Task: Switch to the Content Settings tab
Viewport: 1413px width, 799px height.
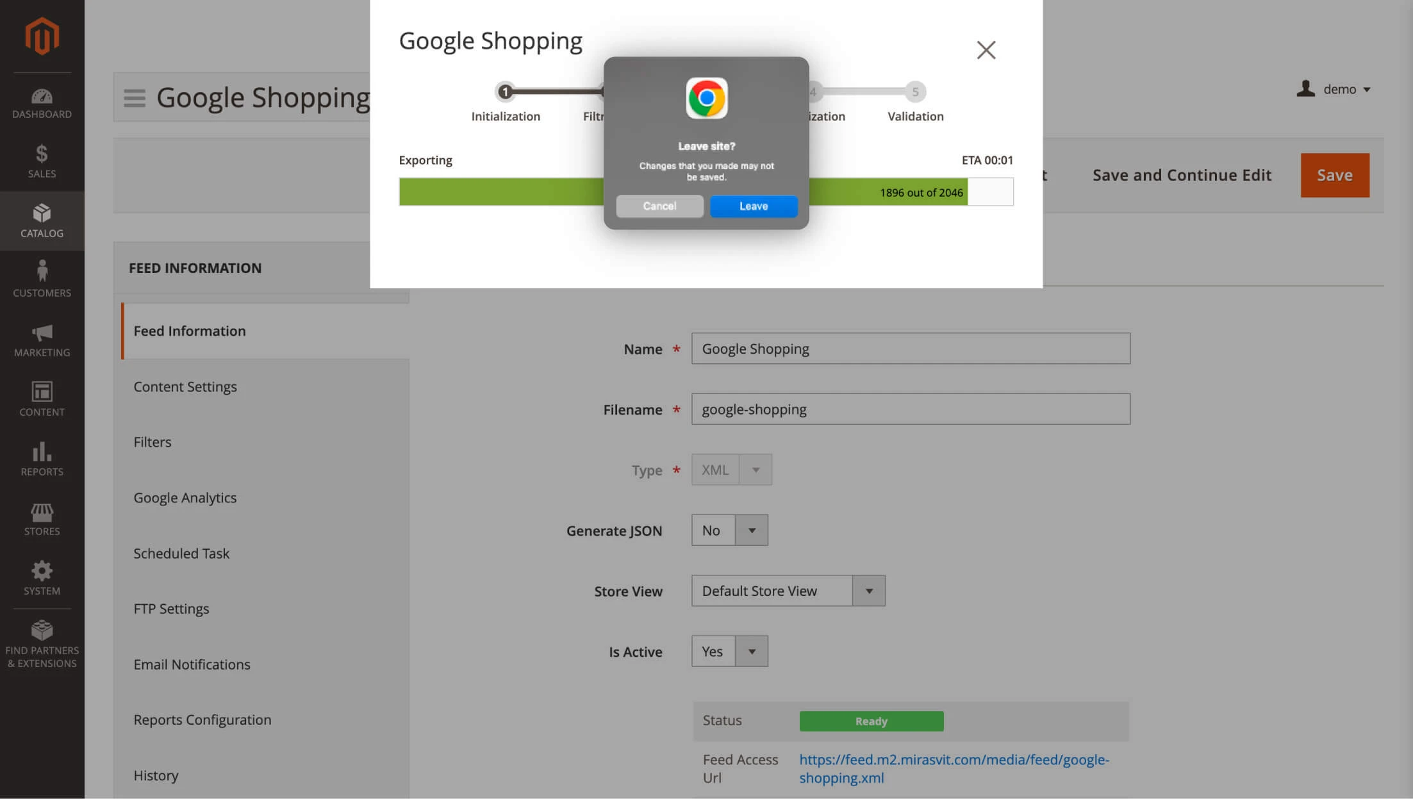Action: 185,386
